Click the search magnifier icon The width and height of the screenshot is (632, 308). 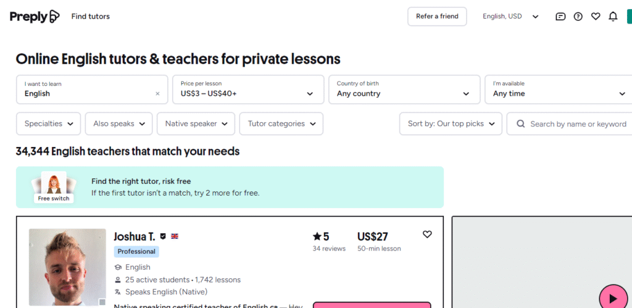tap(520, 124)
